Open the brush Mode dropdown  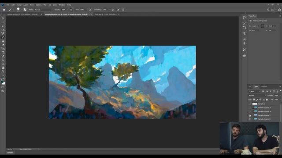pos(43,10)
